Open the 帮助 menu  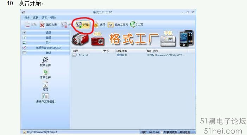(53, 18)
